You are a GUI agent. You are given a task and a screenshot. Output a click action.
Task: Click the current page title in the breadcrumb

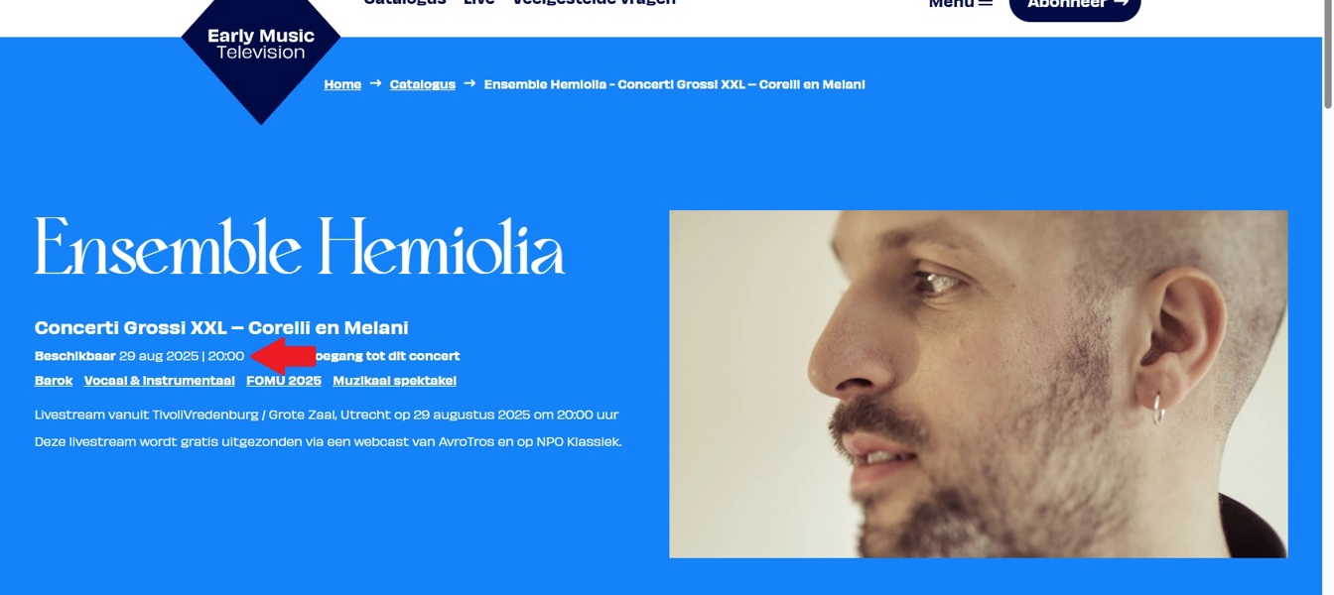point(675,84)
